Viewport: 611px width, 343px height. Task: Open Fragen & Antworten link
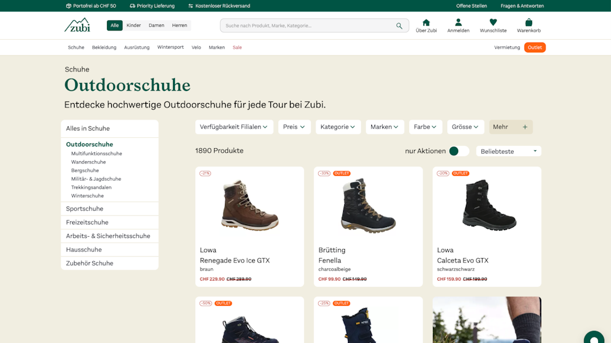(x=522, y=6)
